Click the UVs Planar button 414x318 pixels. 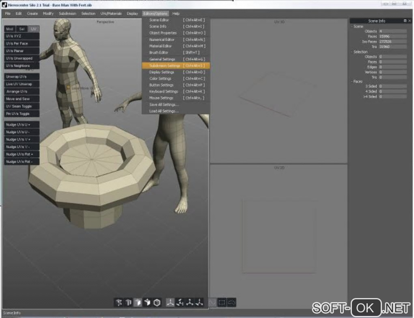[x=22, y=51]
